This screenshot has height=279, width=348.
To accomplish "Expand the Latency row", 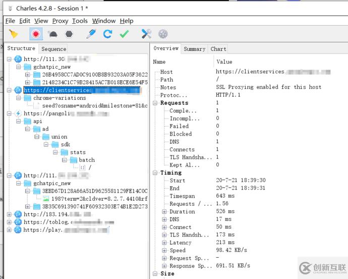I will tap(164, 243).
